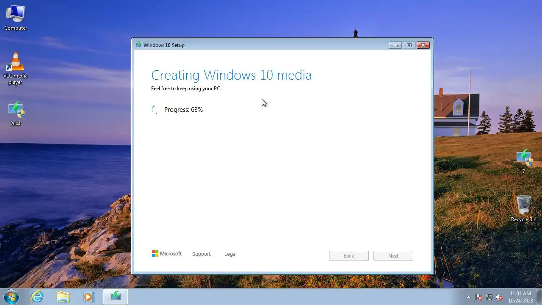The width and height of the screenshot is (542, 305).
Task: Open the Computer desktop icon
Action: 16,18
